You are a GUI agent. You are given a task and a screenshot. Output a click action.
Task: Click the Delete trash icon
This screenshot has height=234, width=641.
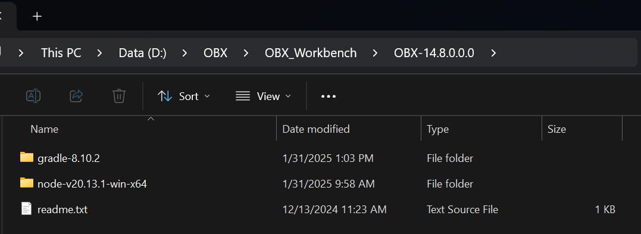[x=119, y=96]
